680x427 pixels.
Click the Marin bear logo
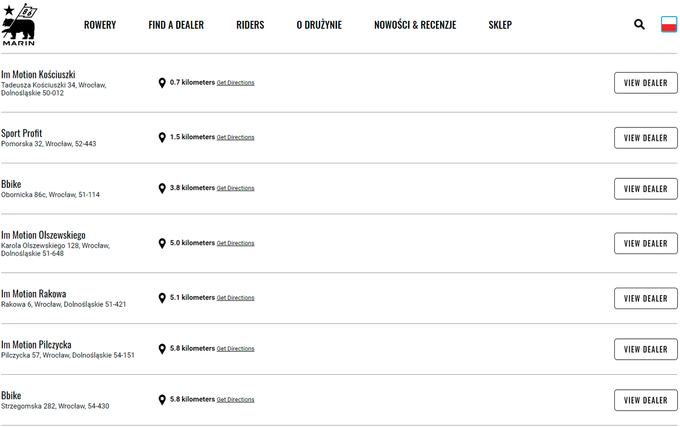coord(19,25)
